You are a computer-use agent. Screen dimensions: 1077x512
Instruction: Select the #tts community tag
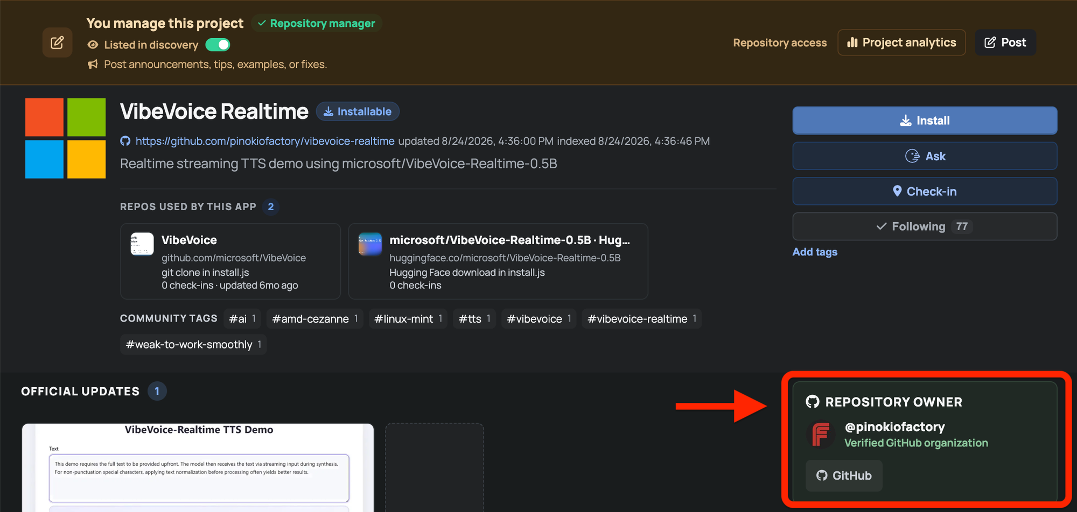(x=474, y=319)
